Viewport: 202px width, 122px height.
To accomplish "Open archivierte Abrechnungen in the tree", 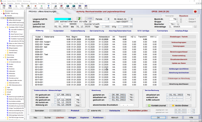I will (x=16, y=25).
